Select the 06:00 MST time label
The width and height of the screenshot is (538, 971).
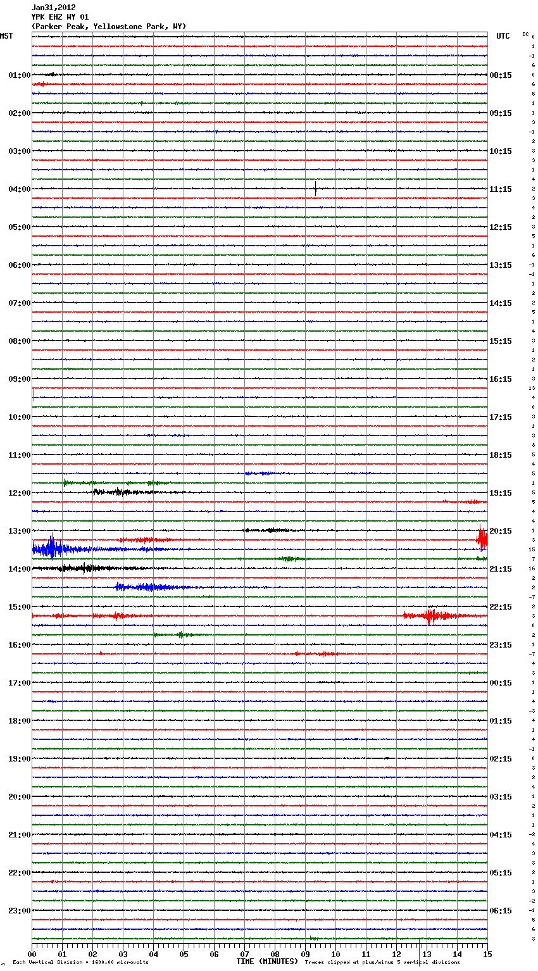[20, 265]
